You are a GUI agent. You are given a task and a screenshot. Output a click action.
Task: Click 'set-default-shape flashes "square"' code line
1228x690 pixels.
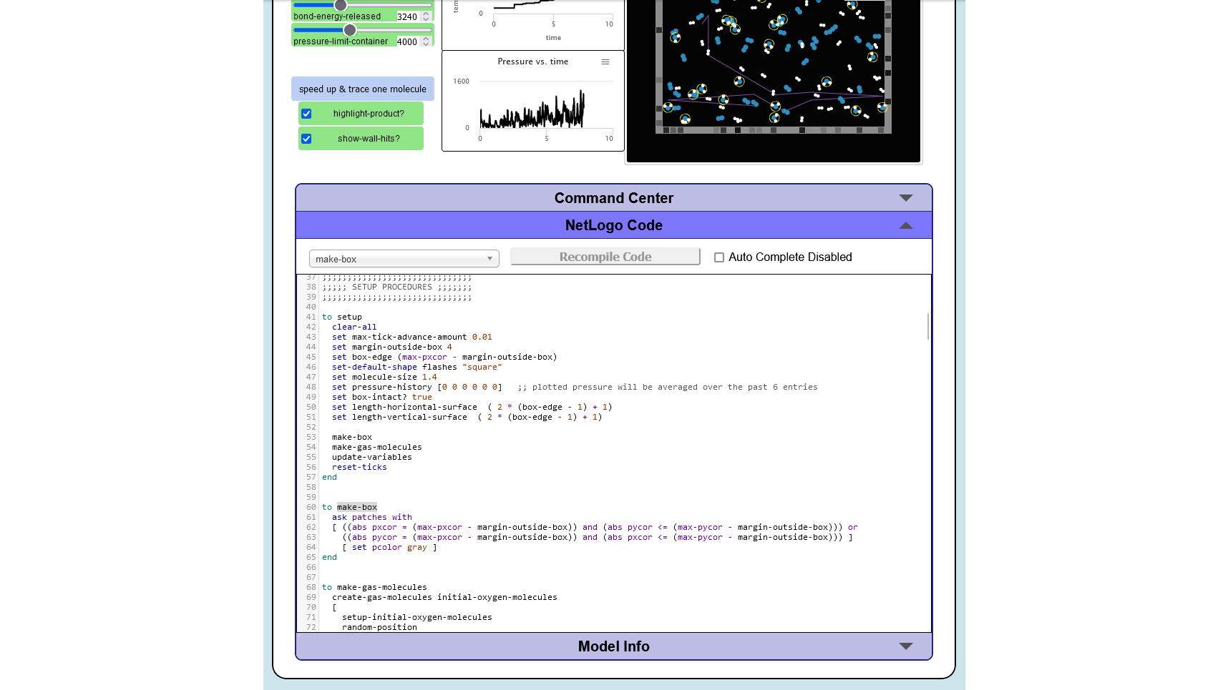pos(417,367)
